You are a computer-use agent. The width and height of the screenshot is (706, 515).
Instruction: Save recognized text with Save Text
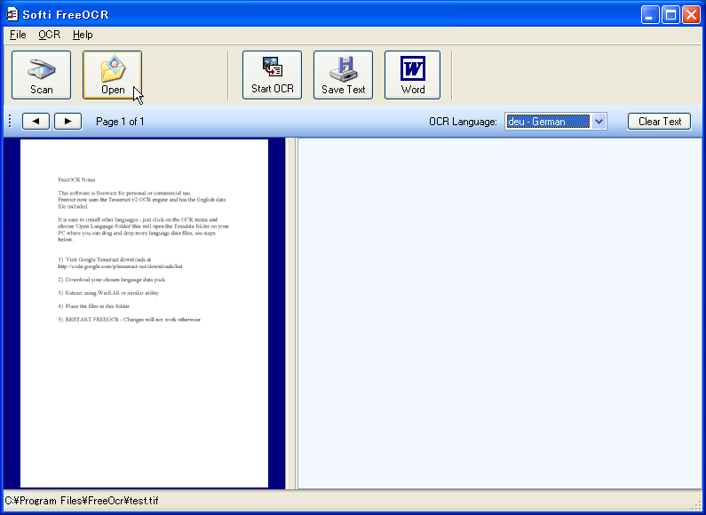tap(343, 75)
